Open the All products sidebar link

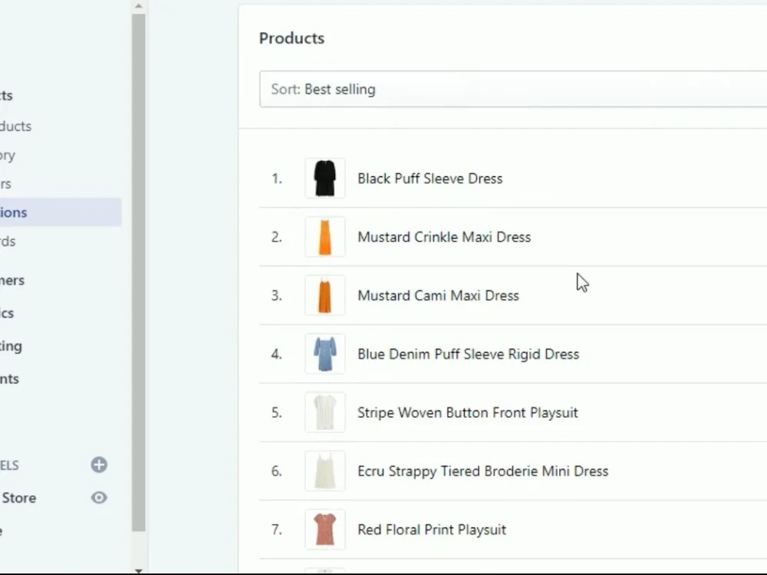pyautogui.click(x=15, y=127)
